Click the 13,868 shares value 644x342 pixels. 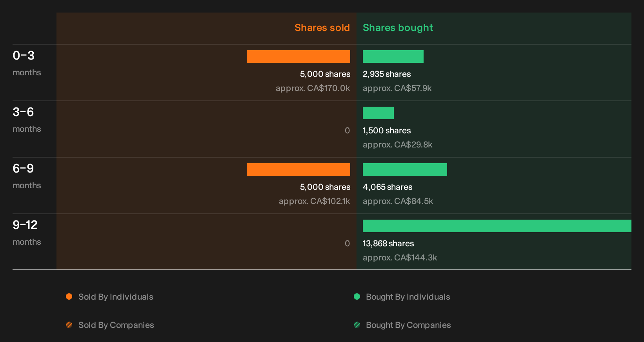pos(388,244)
